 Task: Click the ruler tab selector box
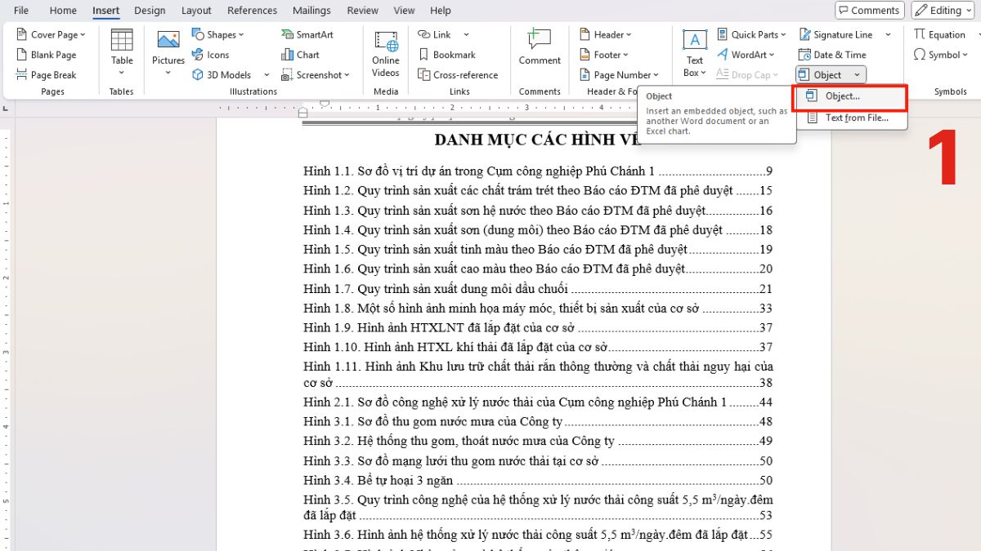7,110
